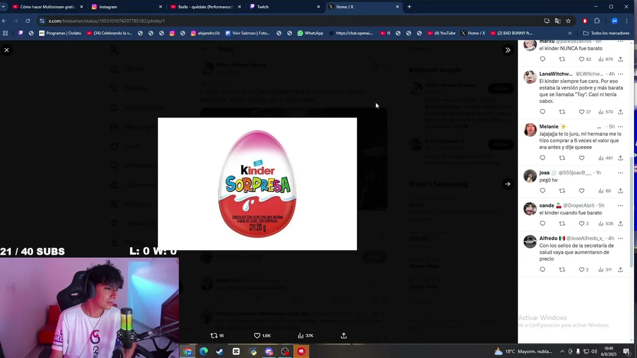This screenshot has width=637, height=358.
Task: Open Microsoft Edge from the taskbar
Action: pyautogui.click(x=204, y=352)
